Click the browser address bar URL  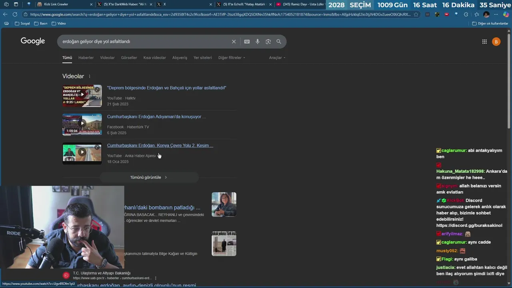220,14
